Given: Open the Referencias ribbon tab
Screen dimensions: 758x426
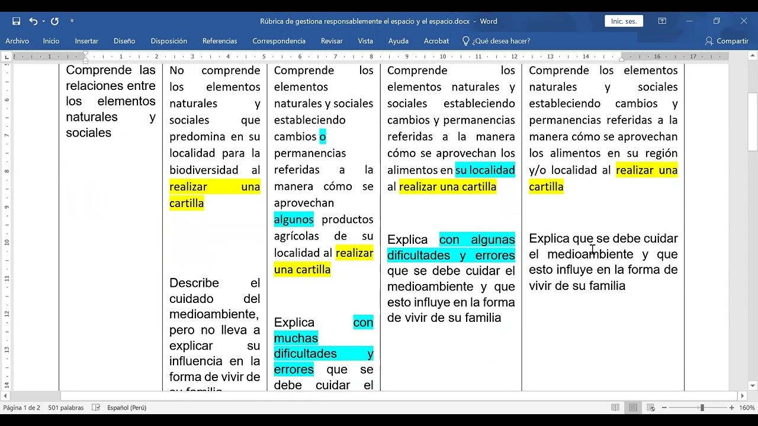Looking at the screenshot, I should coord(220,41).
